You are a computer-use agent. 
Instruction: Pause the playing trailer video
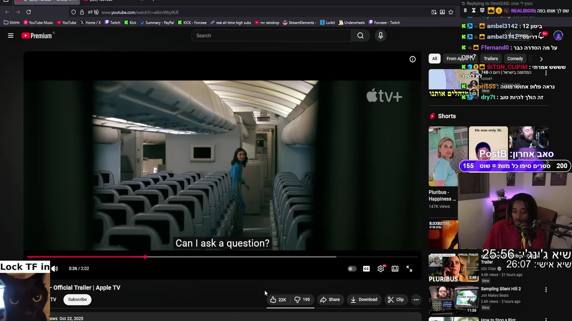point(223,165)
